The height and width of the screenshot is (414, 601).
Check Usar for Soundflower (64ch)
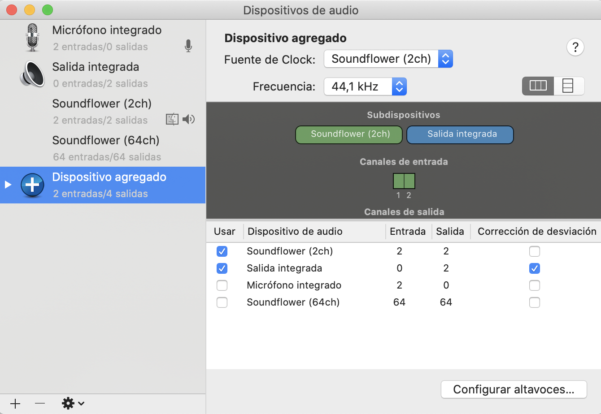(222, 302)
